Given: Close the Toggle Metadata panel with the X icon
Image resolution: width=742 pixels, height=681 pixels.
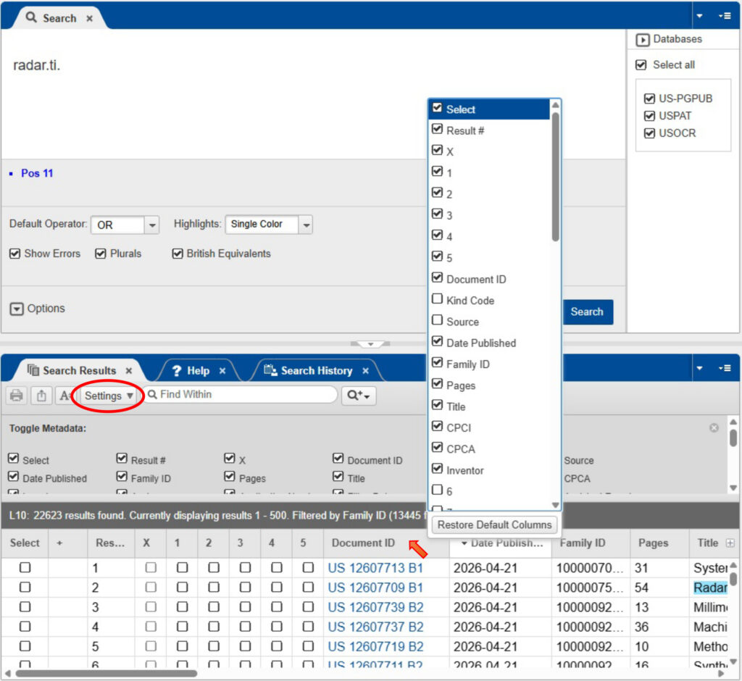Looking at the screenshot, I should click(714, 428).
